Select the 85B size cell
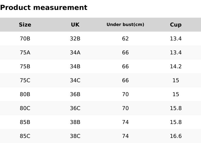Screen dimensions: 201x143 (25, 122)
